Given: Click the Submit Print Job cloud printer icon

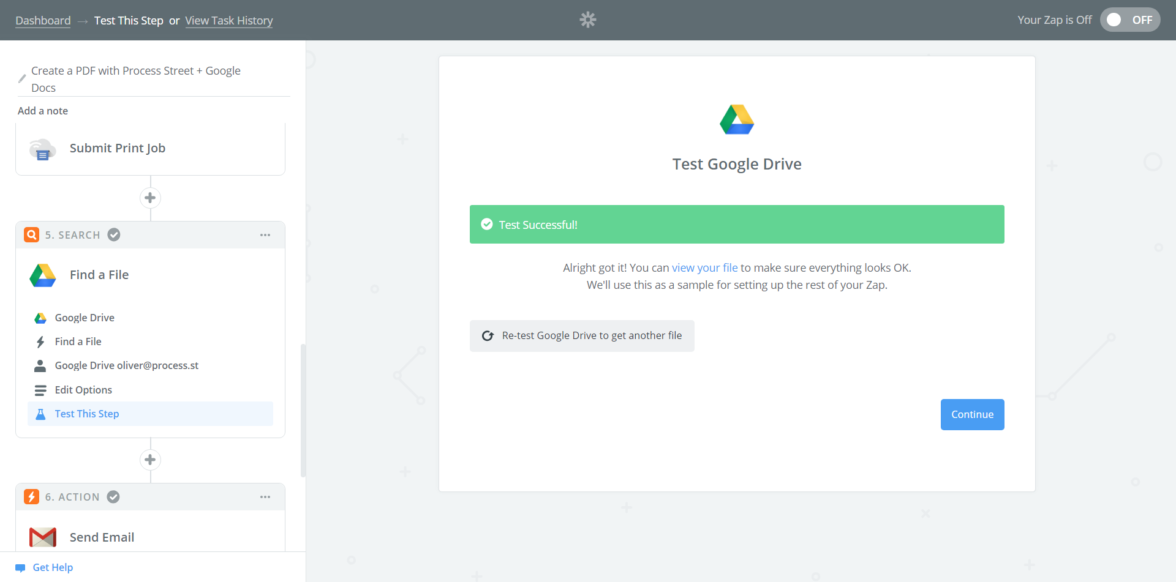Looking at the screenshot, I should point(42,149).
